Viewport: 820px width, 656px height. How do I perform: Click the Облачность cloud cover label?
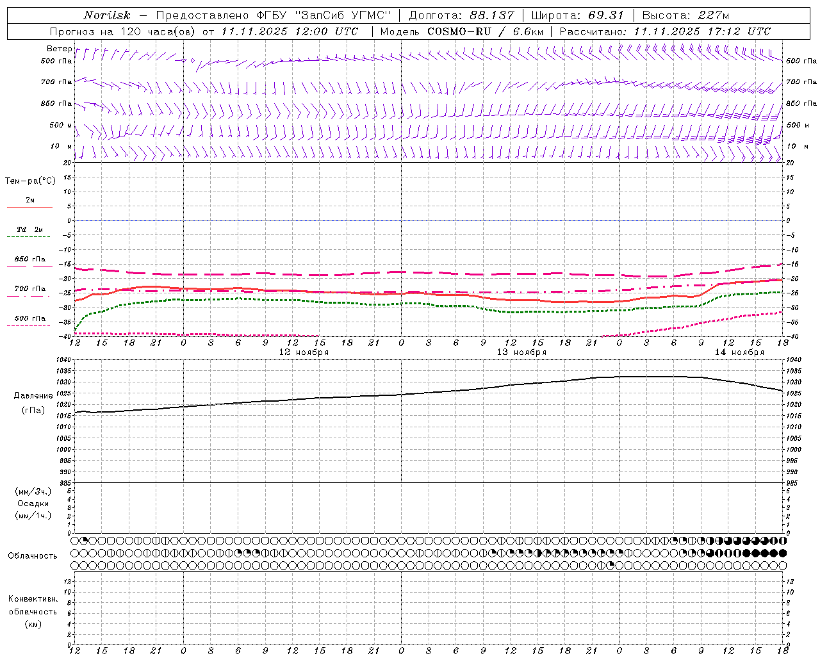33,556
